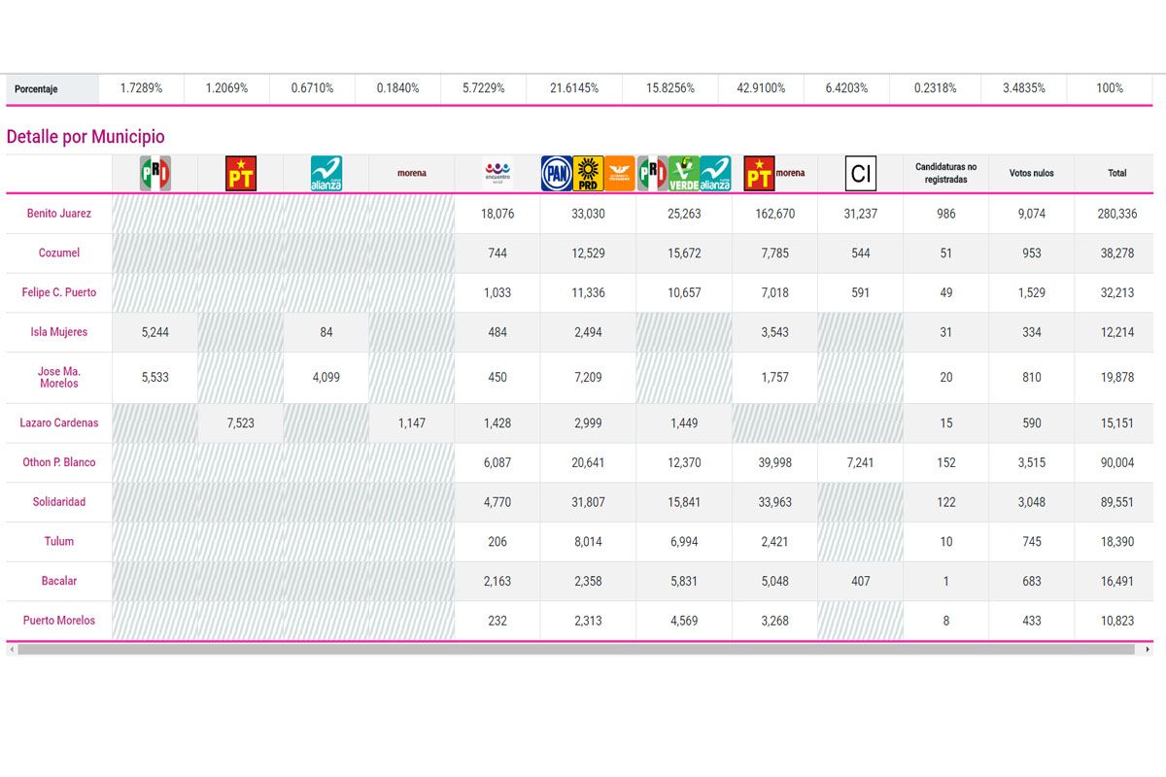Click the PRI logo beside the VERDE logo

(652, 173)
